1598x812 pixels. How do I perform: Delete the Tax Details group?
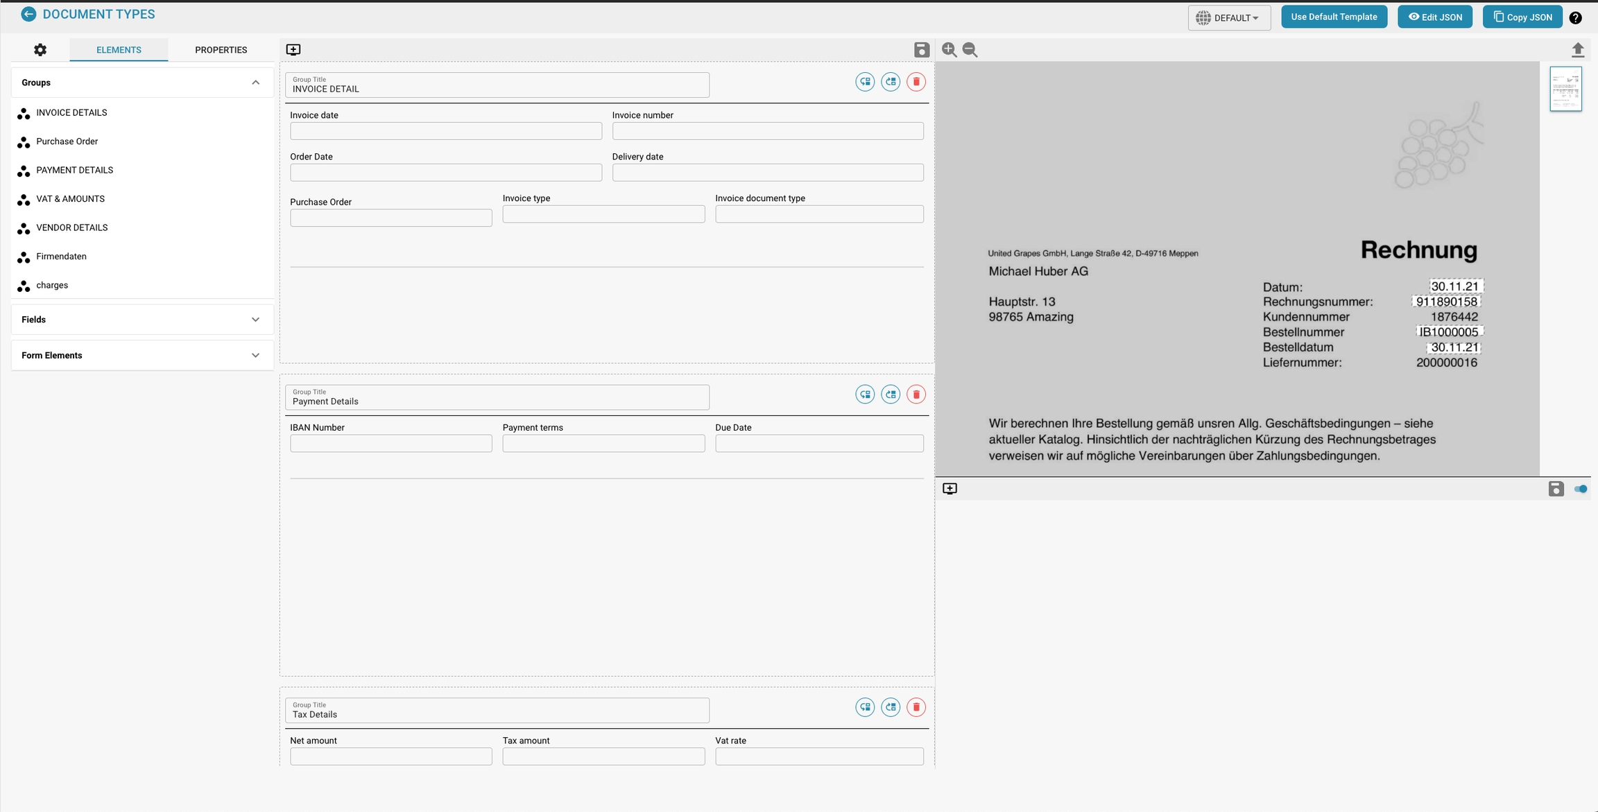click(916, 707)
